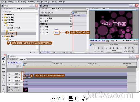Toggle visibility eye of track 视频3

9,81
